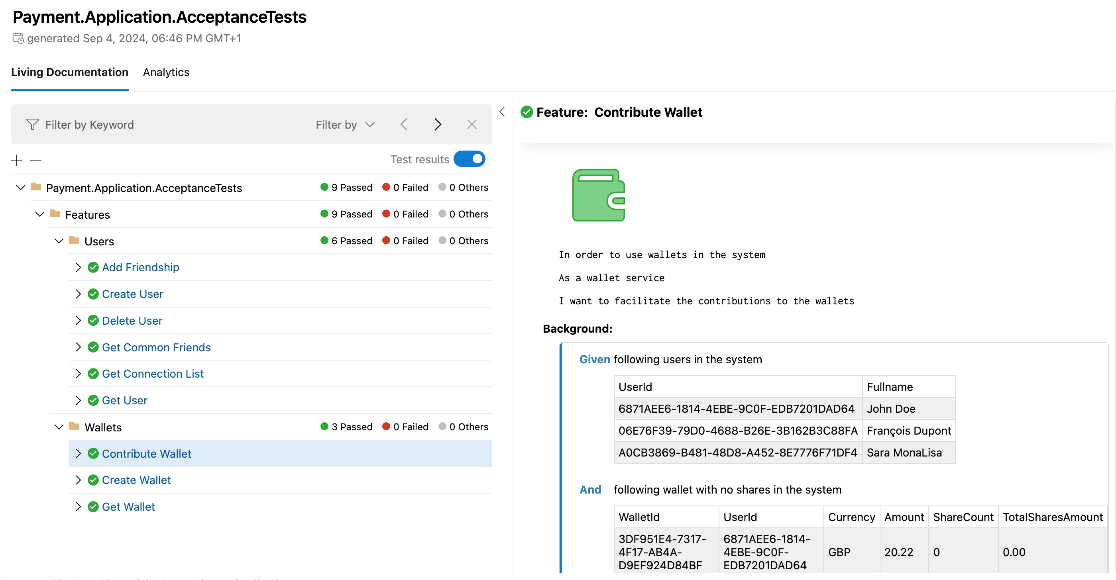This screenshot has height=580, width=1116.
Task: Click the green wallet image
Action: click(x=599, y=195)
